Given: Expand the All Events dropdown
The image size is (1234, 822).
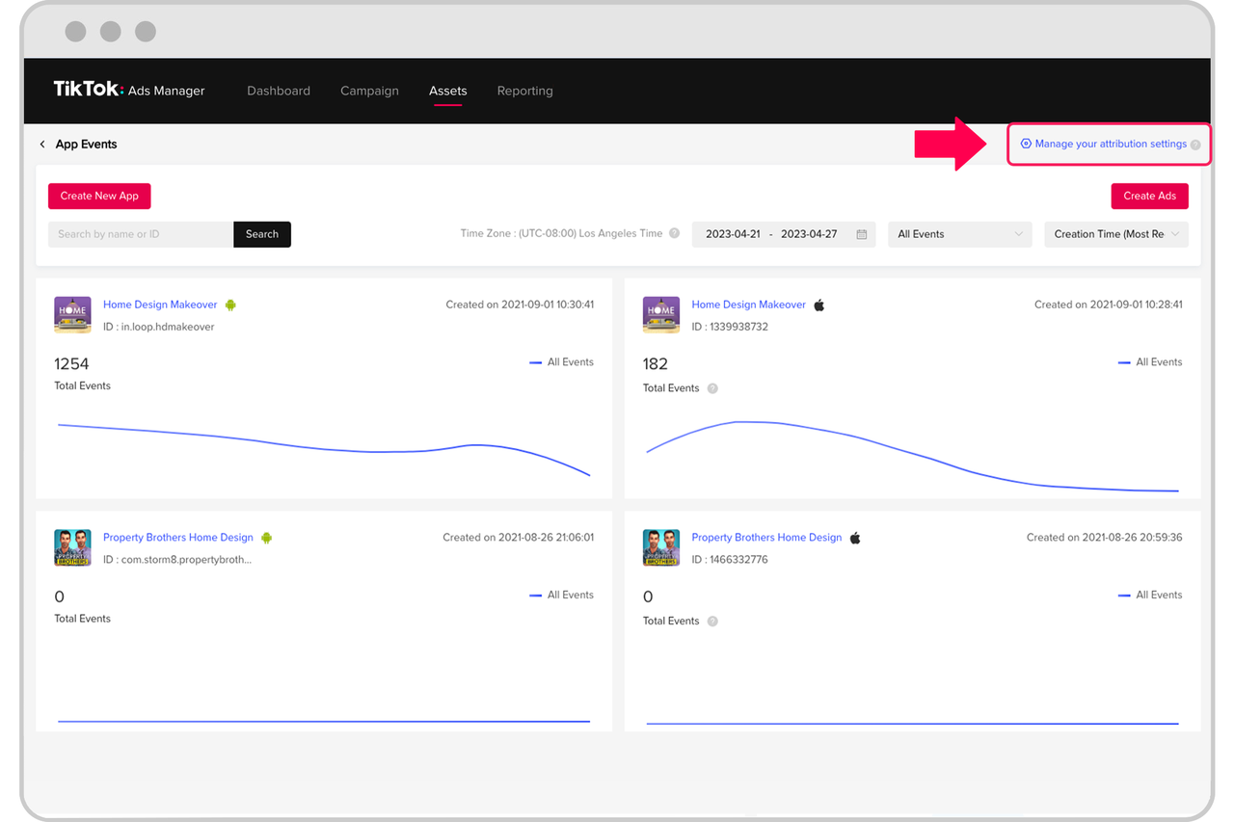Looking at the screenshot, I should (960, 234).
